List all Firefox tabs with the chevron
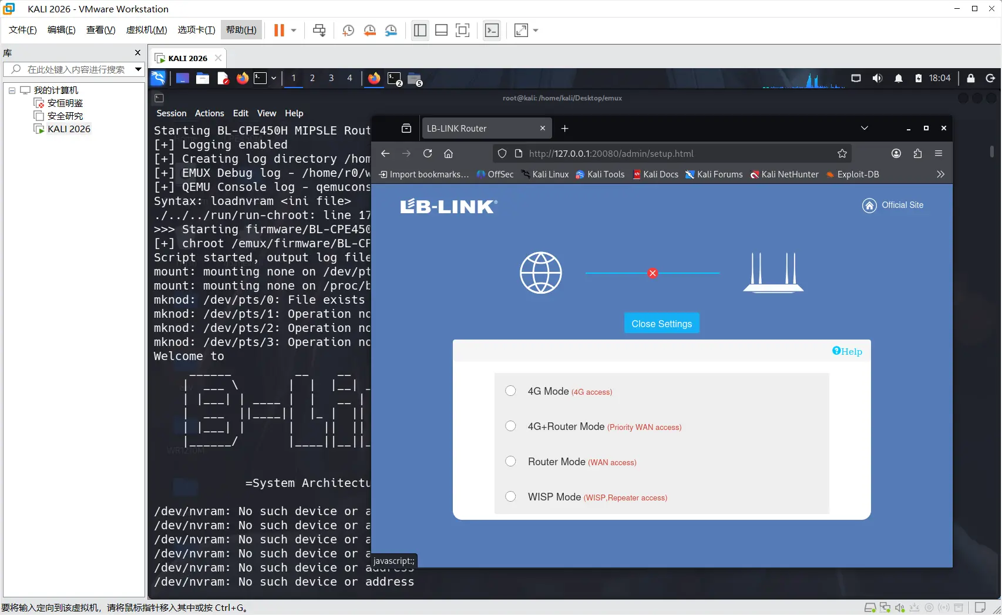Screen dimensions: 1002x615 click(x=865, y=128)
